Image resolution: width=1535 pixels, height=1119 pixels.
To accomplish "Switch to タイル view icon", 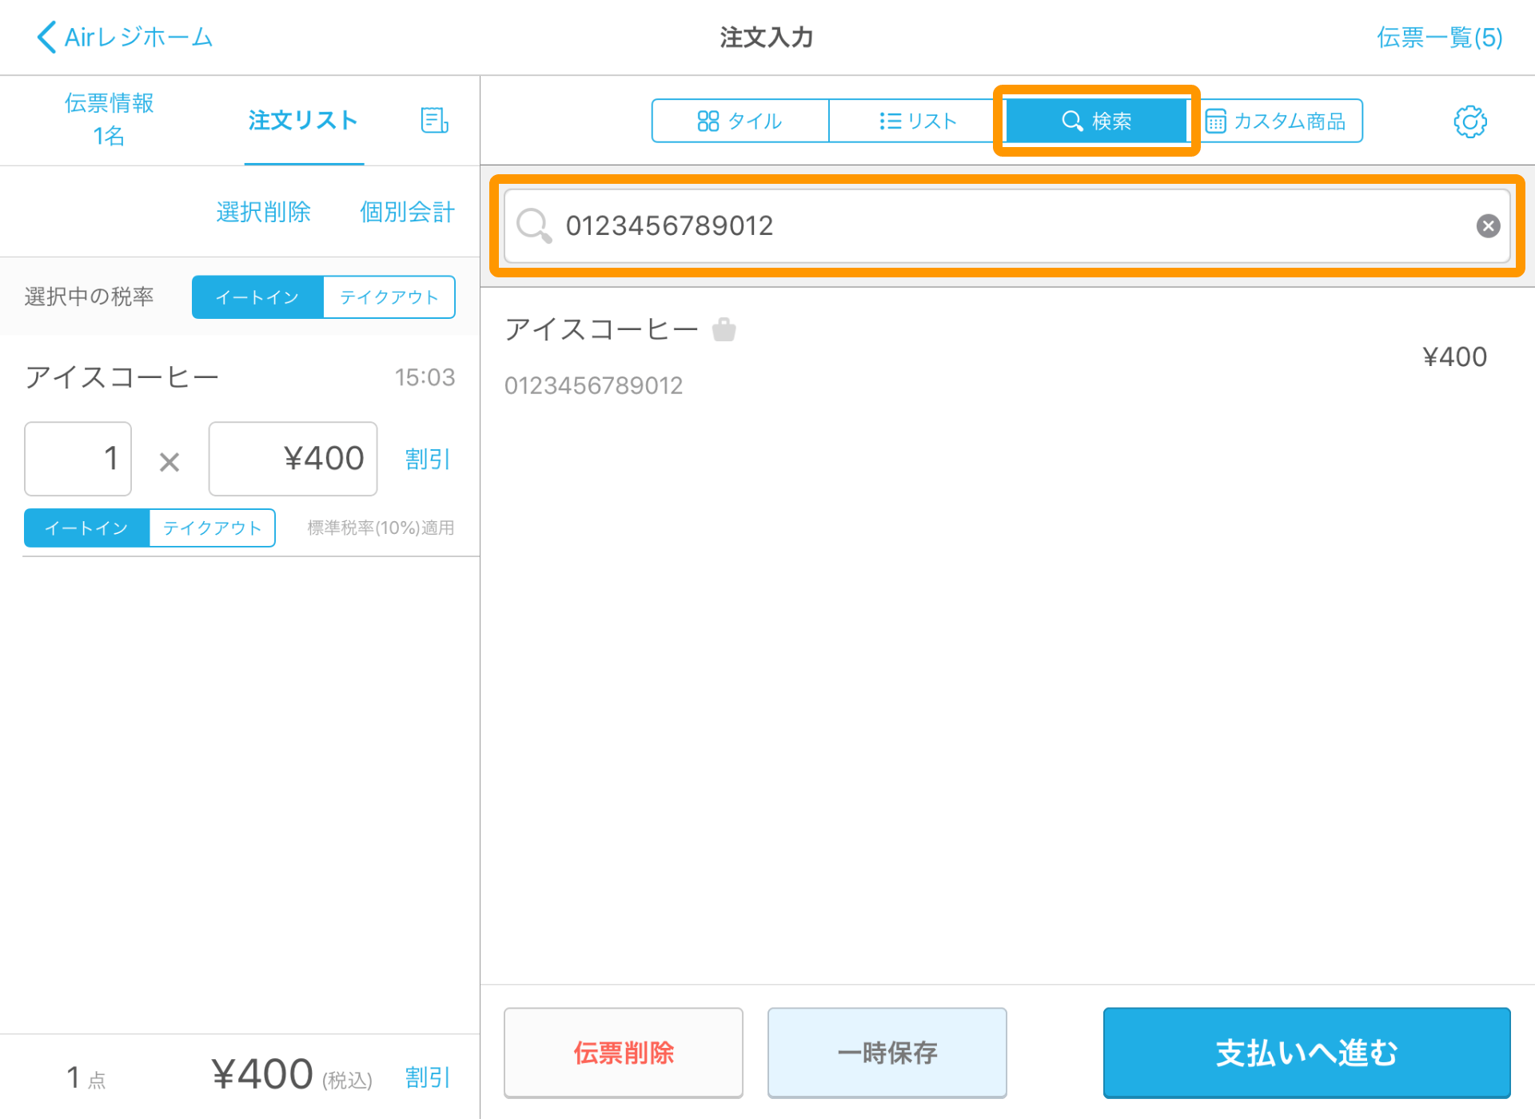I will point(740,121).
